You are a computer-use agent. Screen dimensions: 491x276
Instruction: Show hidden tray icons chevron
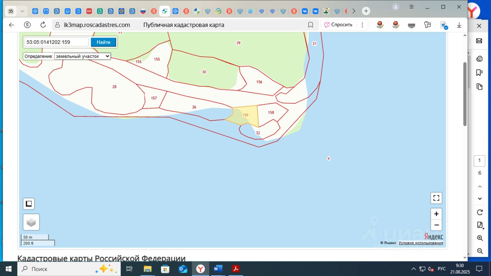tap(414, 269)
